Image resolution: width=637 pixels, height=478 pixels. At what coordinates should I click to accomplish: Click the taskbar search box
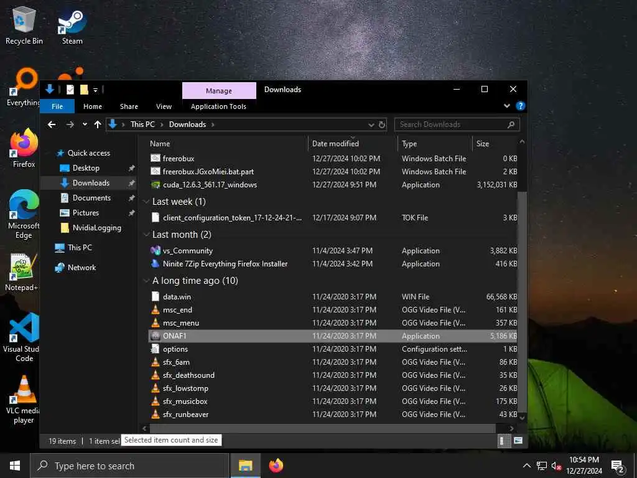(x=129, y=466)
